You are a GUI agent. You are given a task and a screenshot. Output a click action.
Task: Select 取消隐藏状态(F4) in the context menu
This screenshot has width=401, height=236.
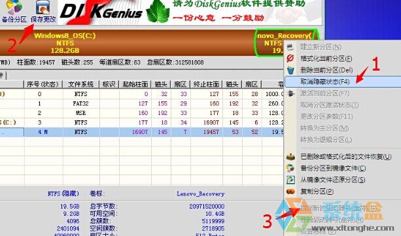(x=343, y=82)
